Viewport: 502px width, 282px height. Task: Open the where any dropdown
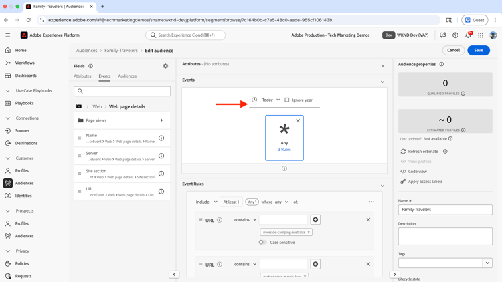click(282, 202)
